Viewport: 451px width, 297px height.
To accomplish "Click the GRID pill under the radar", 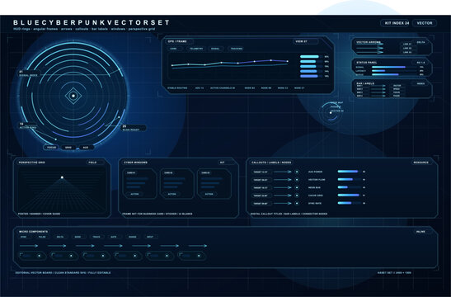I will (68, 148).
